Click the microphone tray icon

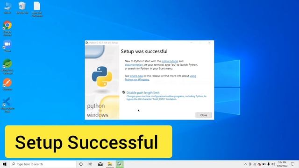pyautogui.click(x=269, y=164)
